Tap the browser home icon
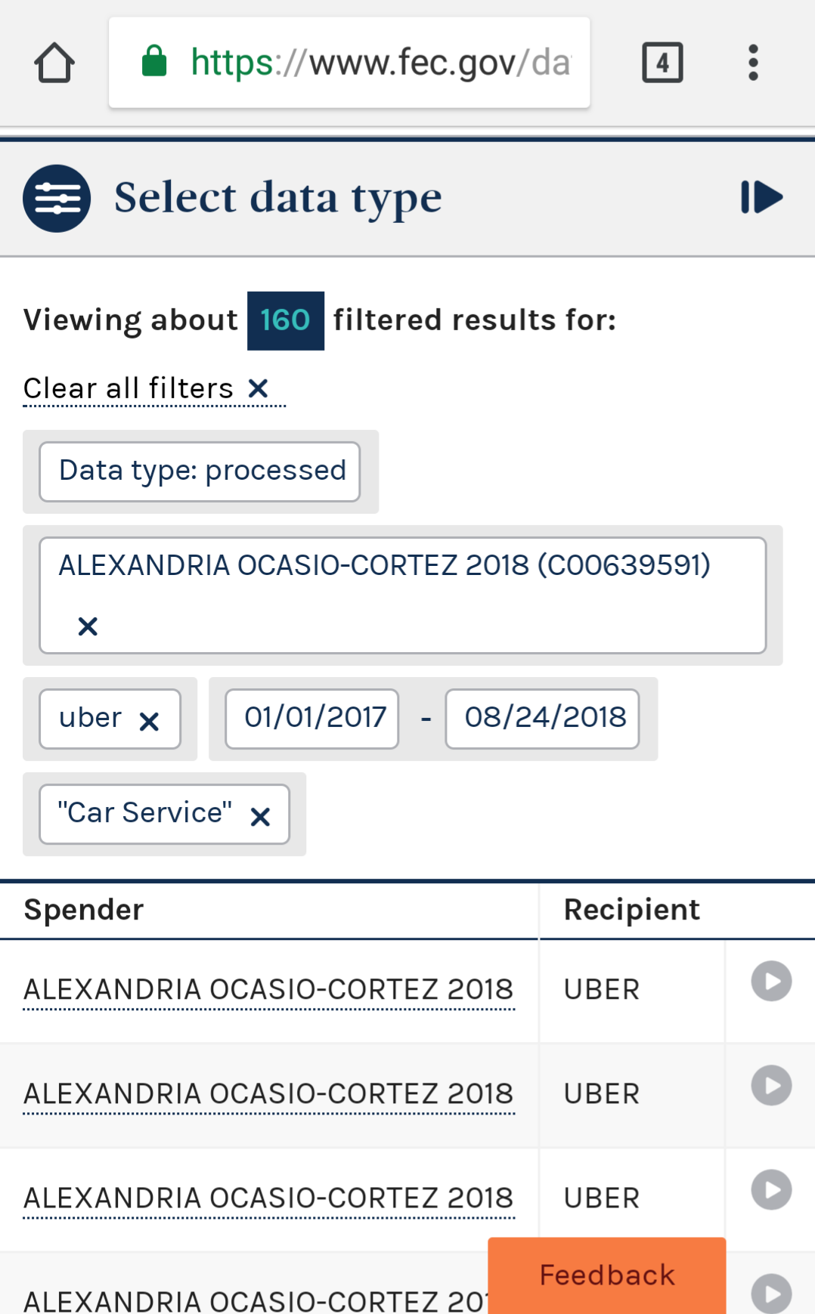Image resolution: width=815 pixels, height=1314 pixels. (x=54, y=63)
